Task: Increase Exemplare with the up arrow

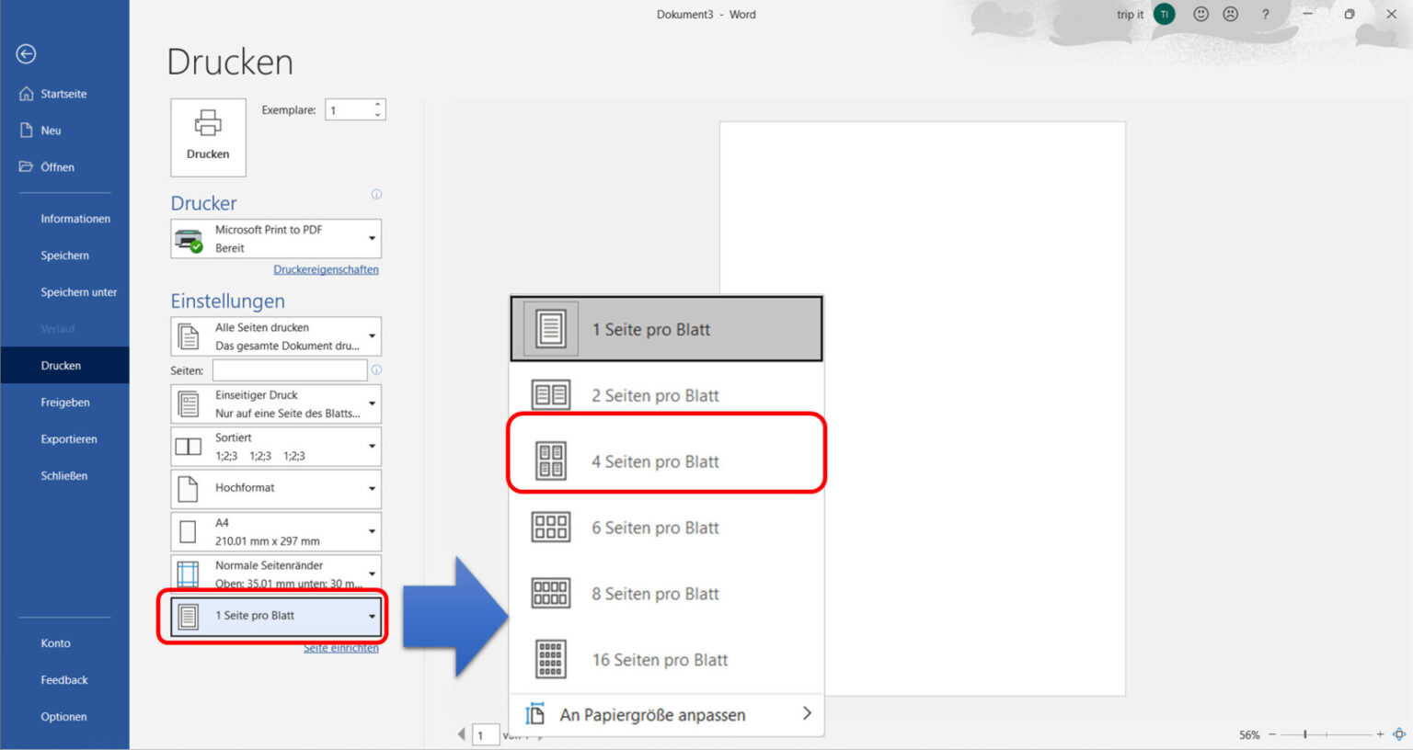Action: click(378, 105)
